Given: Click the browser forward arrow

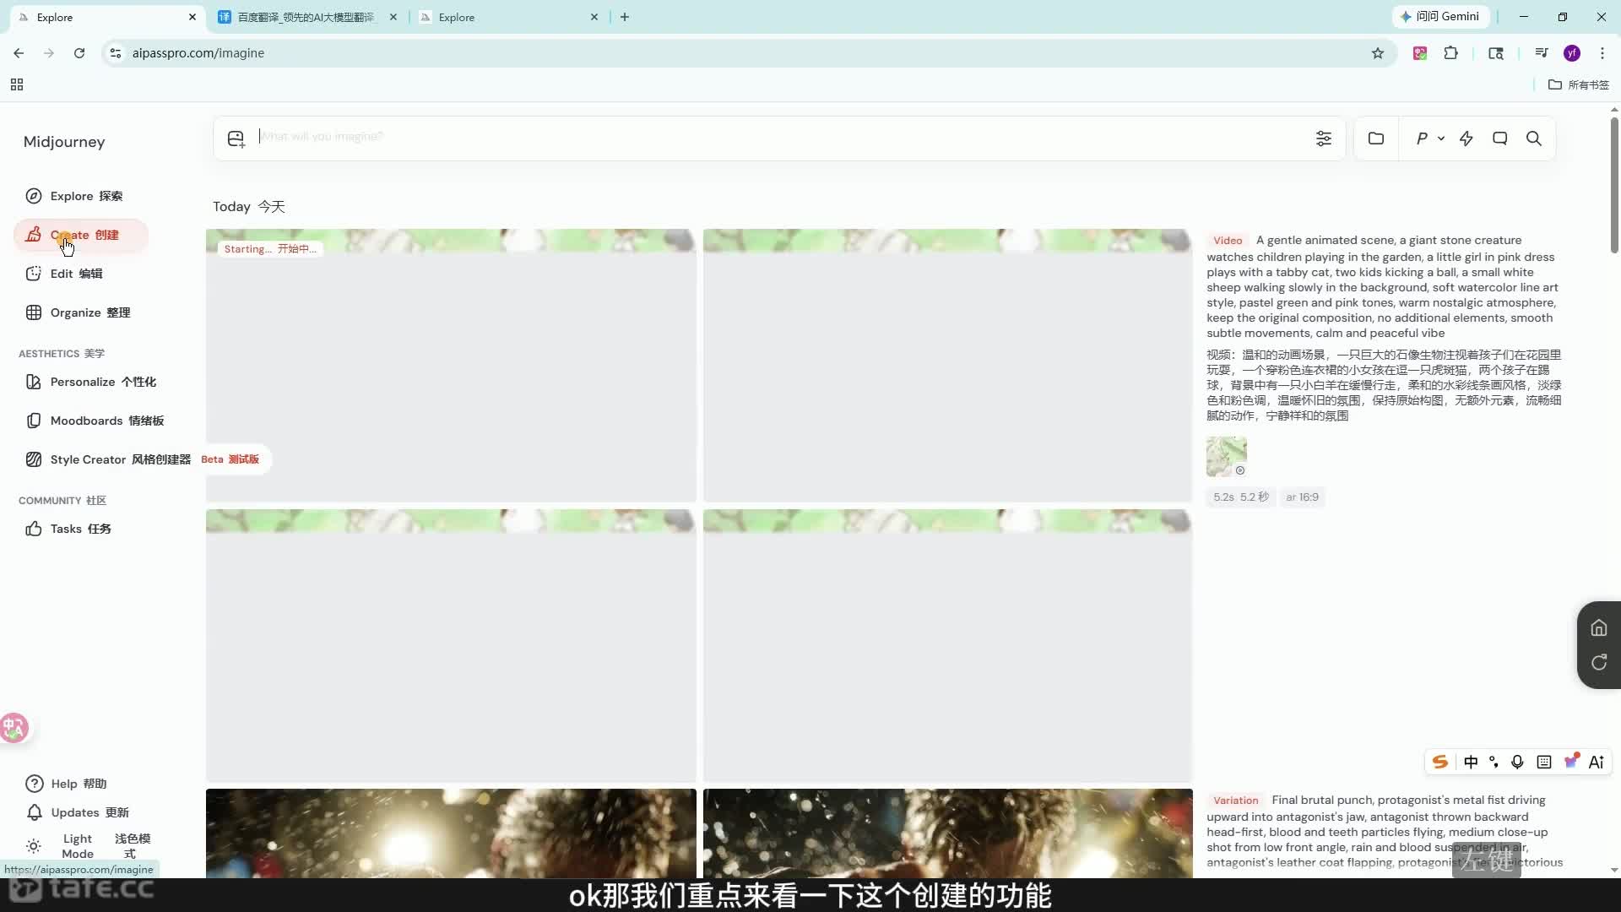Looking at the screenshot, I should [49, 53].
